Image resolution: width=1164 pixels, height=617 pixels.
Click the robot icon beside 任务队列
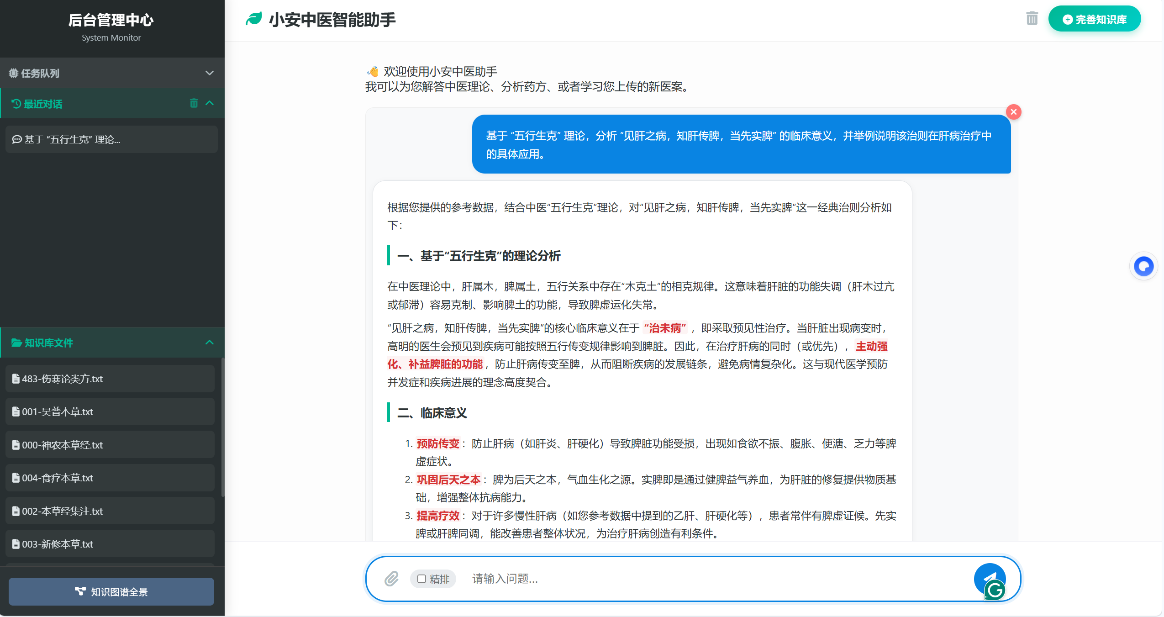[14, 73]
